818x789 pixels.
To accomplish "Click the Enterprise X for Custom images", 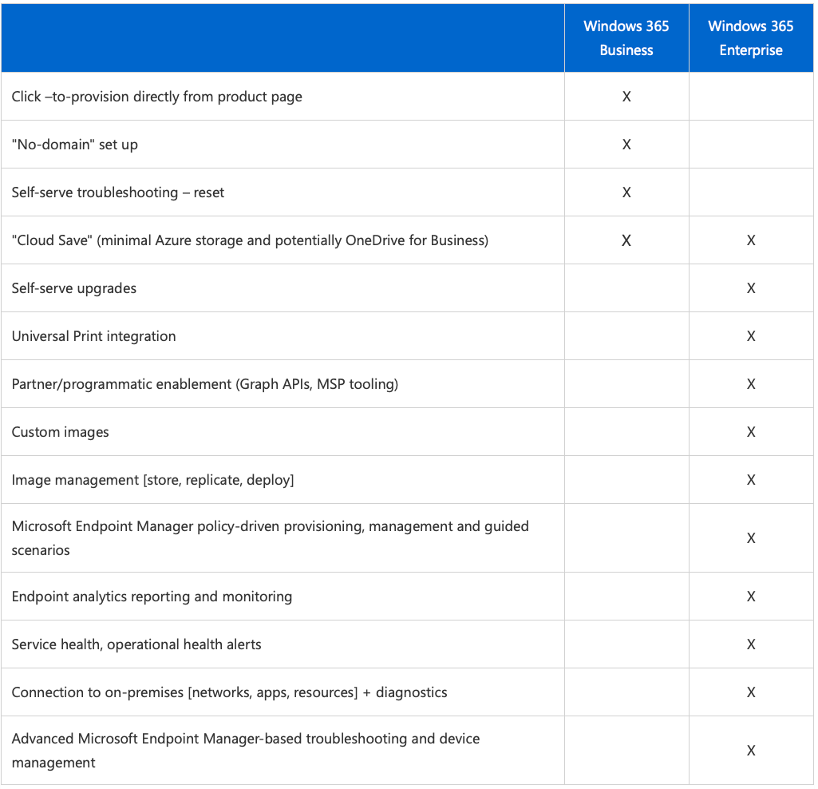I will 751,432.
